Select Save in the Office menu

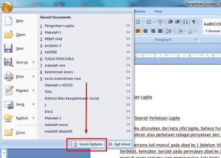20,49
